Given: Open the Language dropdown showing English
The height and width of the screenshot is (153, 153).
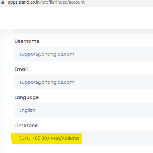Looking at the screenshot, I should pyautogui.click(x=84, y=110).
